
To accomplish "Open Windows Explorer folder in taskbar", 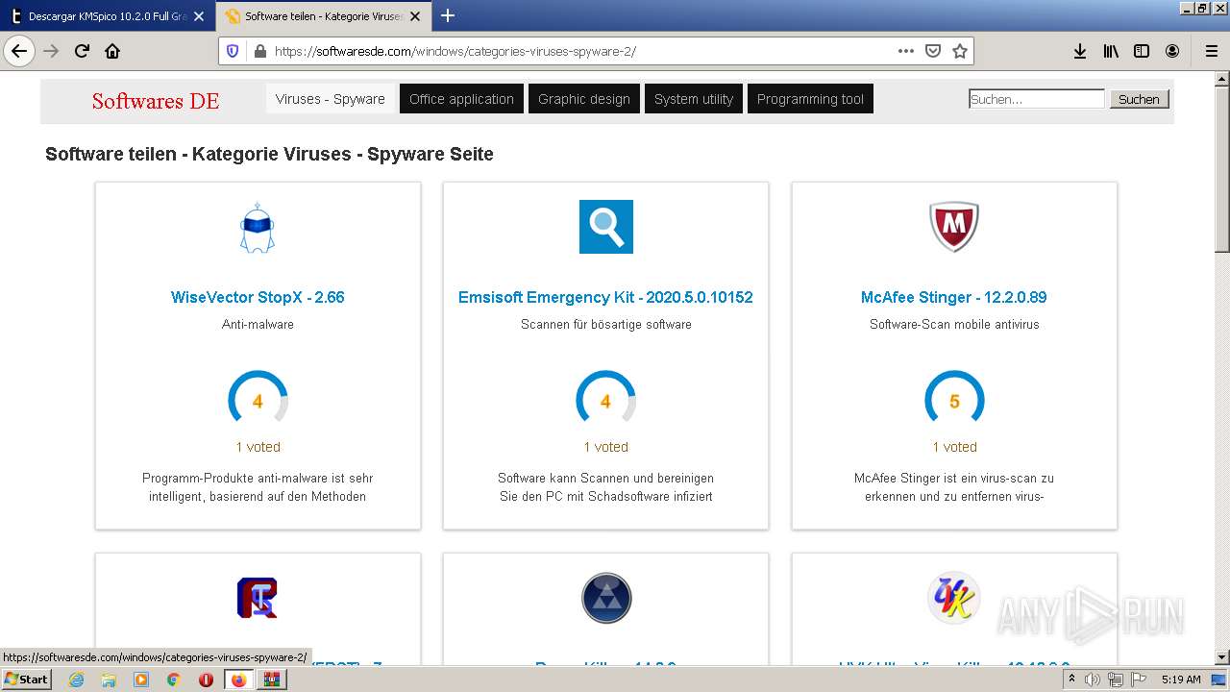I will (x=109, y=680).
